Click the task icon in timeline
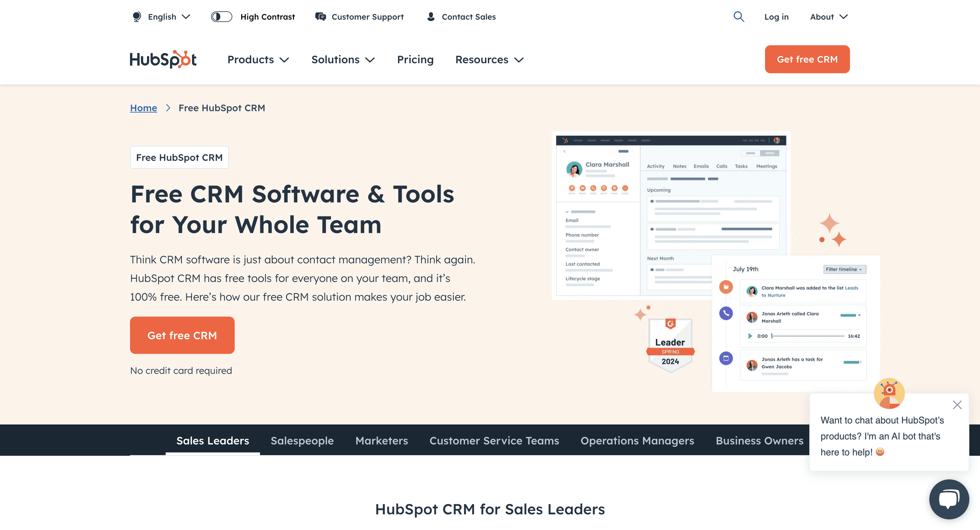This screenshot has width=980, height=530. click(726, 358)
